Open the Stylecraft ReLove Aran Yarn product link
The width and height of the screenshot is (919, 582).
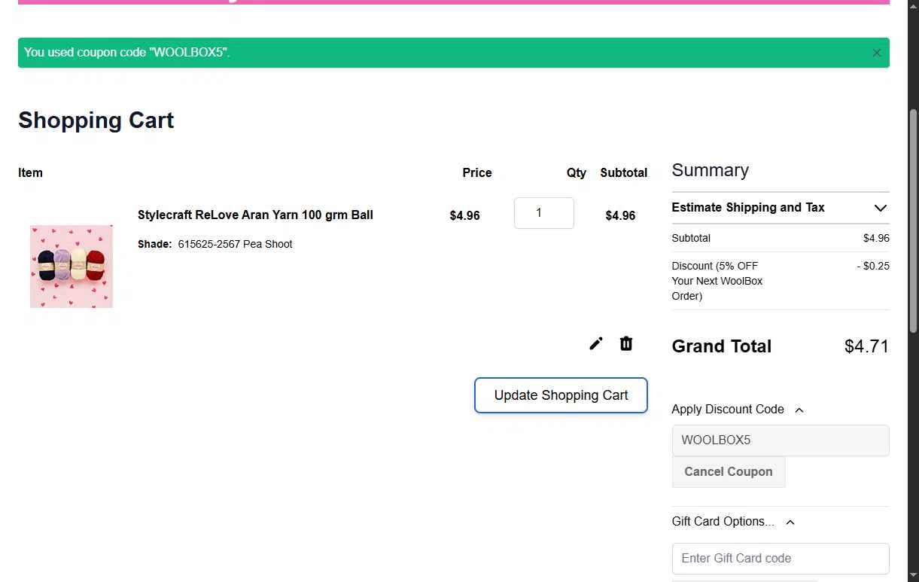(255, 215)
